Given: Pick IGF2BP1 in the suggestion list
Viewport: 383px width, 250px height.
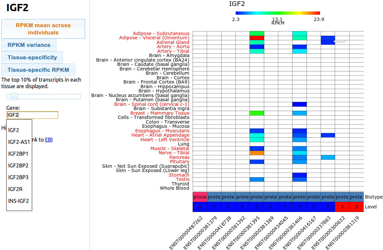Looking at the screenshot, I should 19,154.
